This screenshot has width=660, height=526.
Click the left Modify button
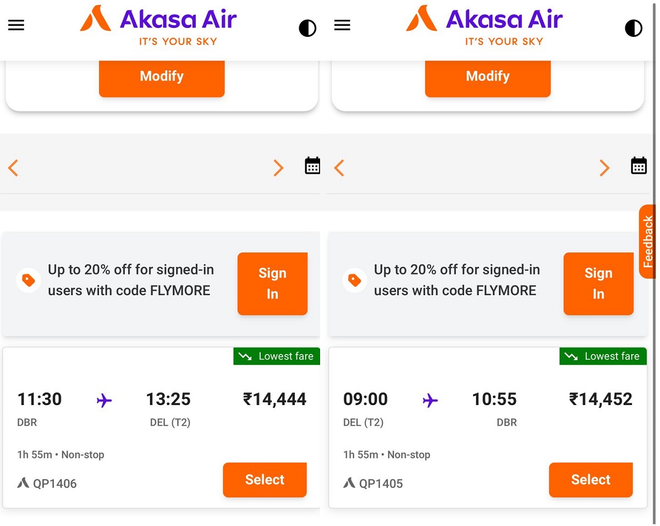[x=162, y=77]
